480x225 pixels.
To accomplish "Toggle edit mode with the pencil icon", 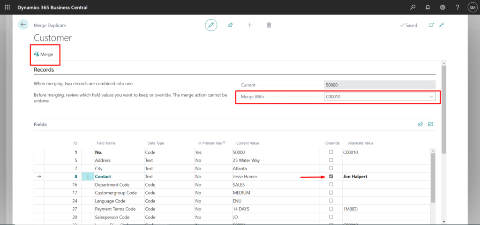I will 211,25.
